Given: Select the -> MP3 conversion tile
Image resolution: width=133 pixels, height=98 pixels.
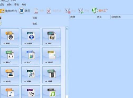Looking at the screenshot, I should click(x=10, y=37).
